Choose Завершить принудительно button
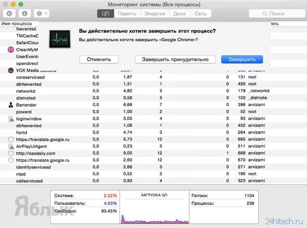This screenshot has width=307, height=228. pos(175,60)
